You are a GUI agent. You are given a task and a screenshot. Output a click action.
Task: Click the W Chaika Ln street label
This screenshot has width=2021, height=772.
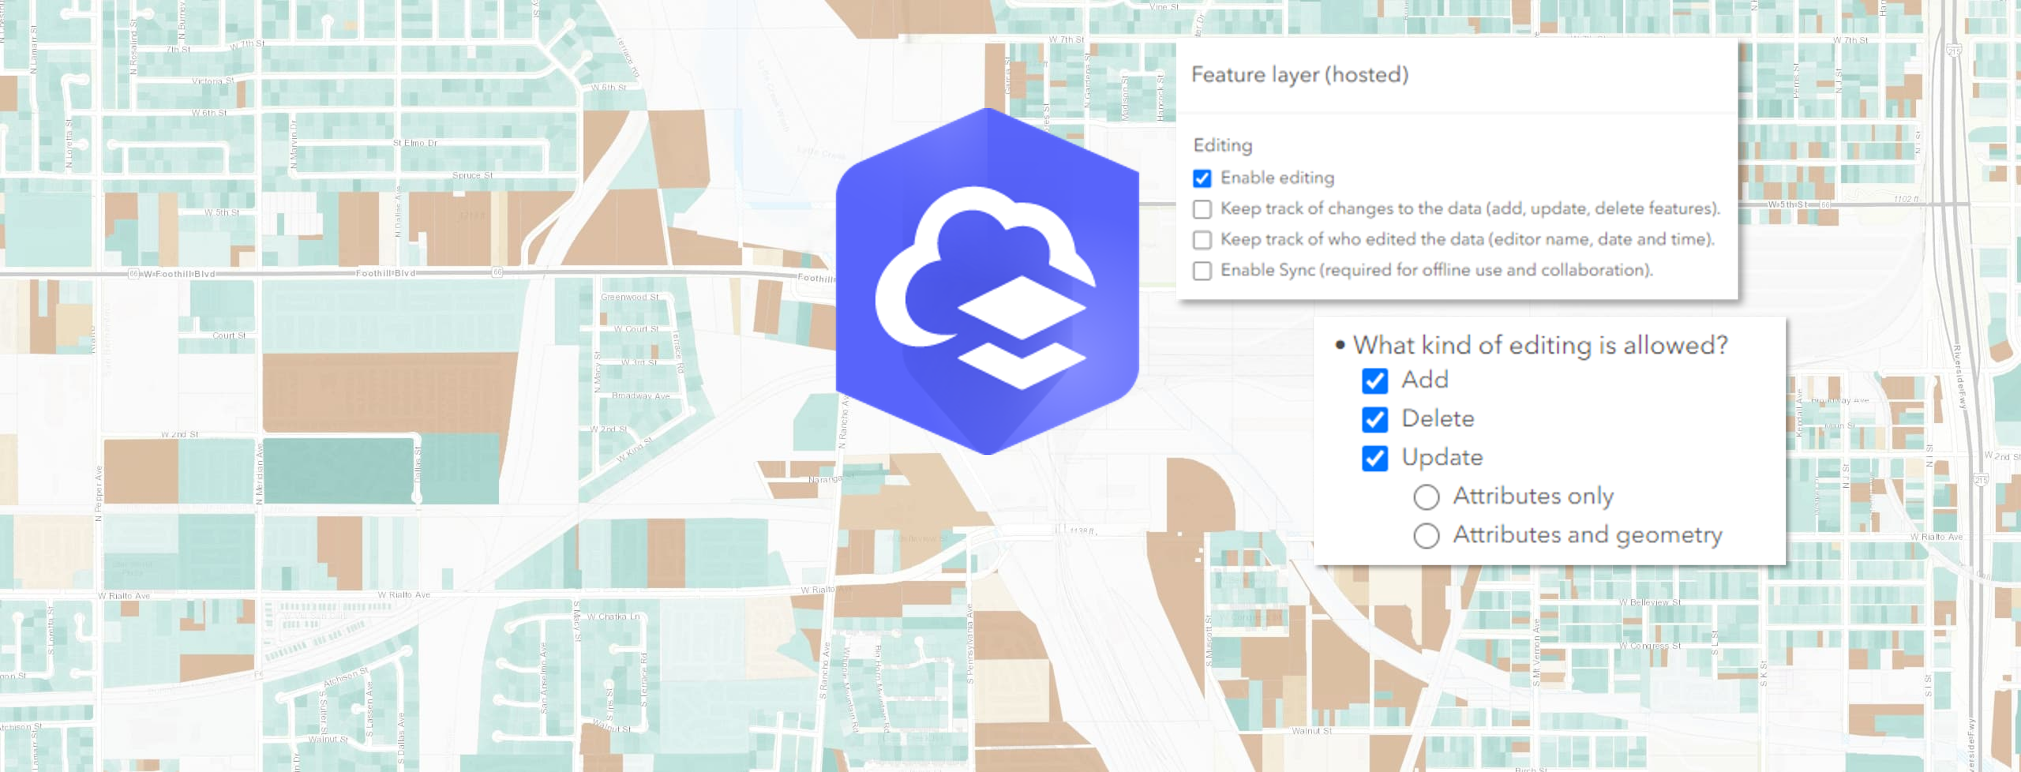613,617
